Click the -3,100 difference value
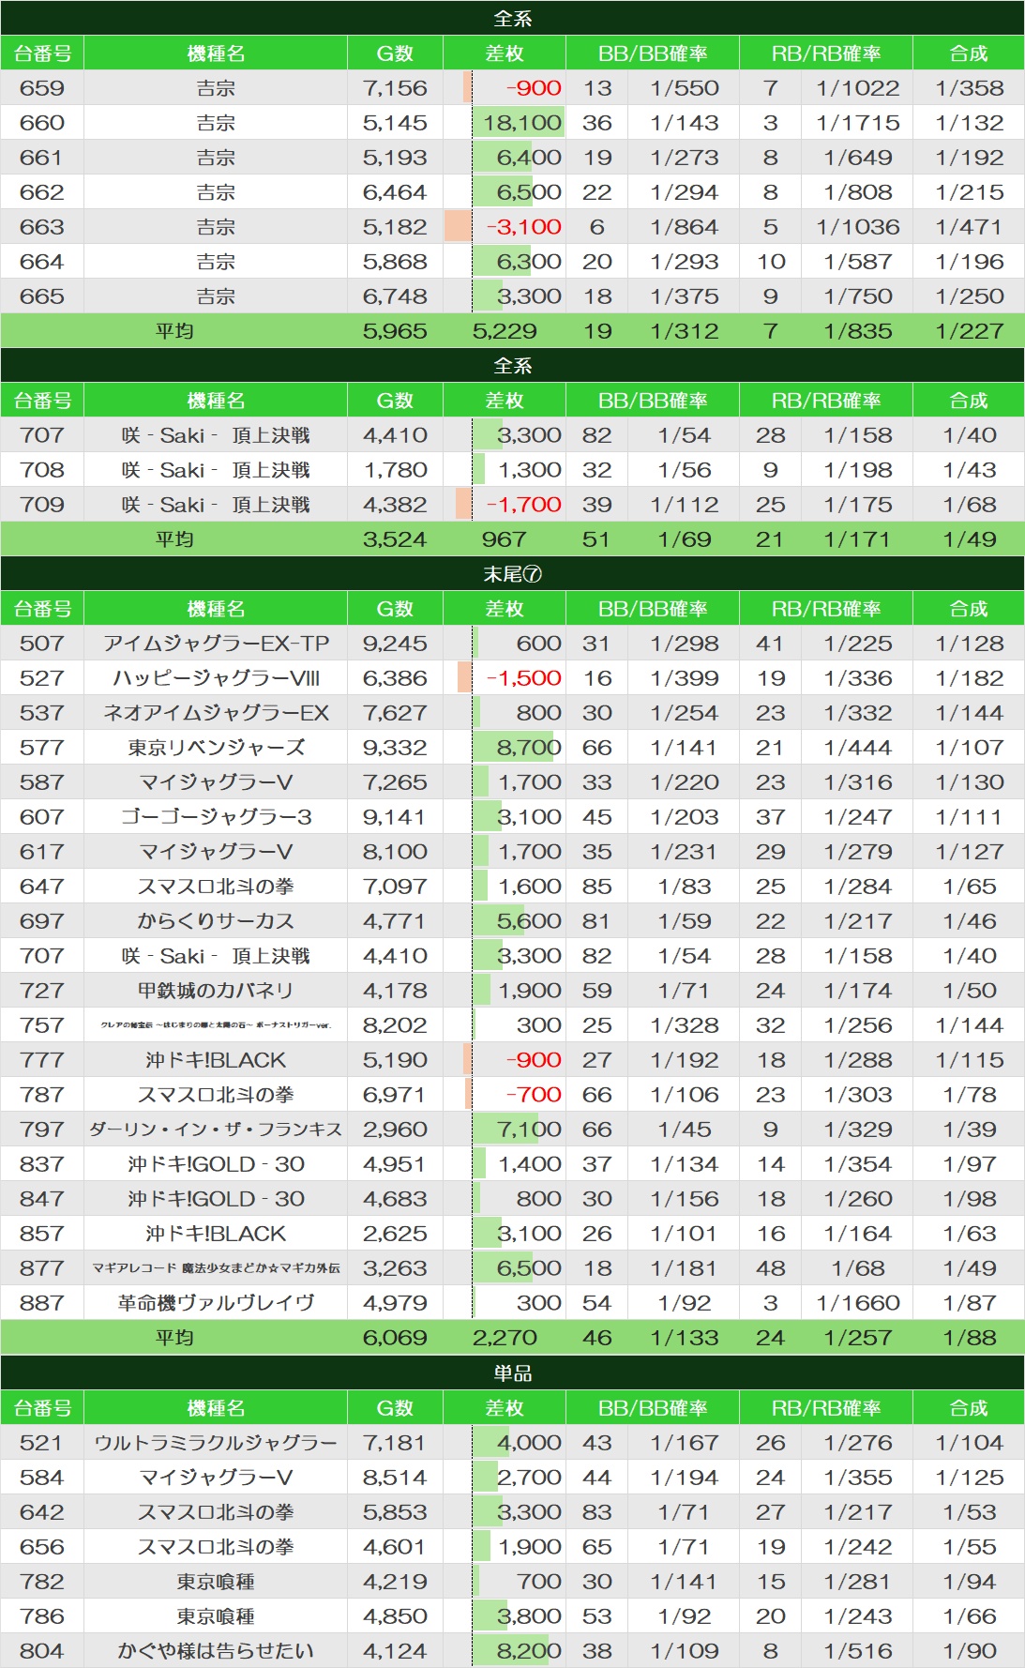The width and height of the screenshot is (1025, 1668). [523, 227]
